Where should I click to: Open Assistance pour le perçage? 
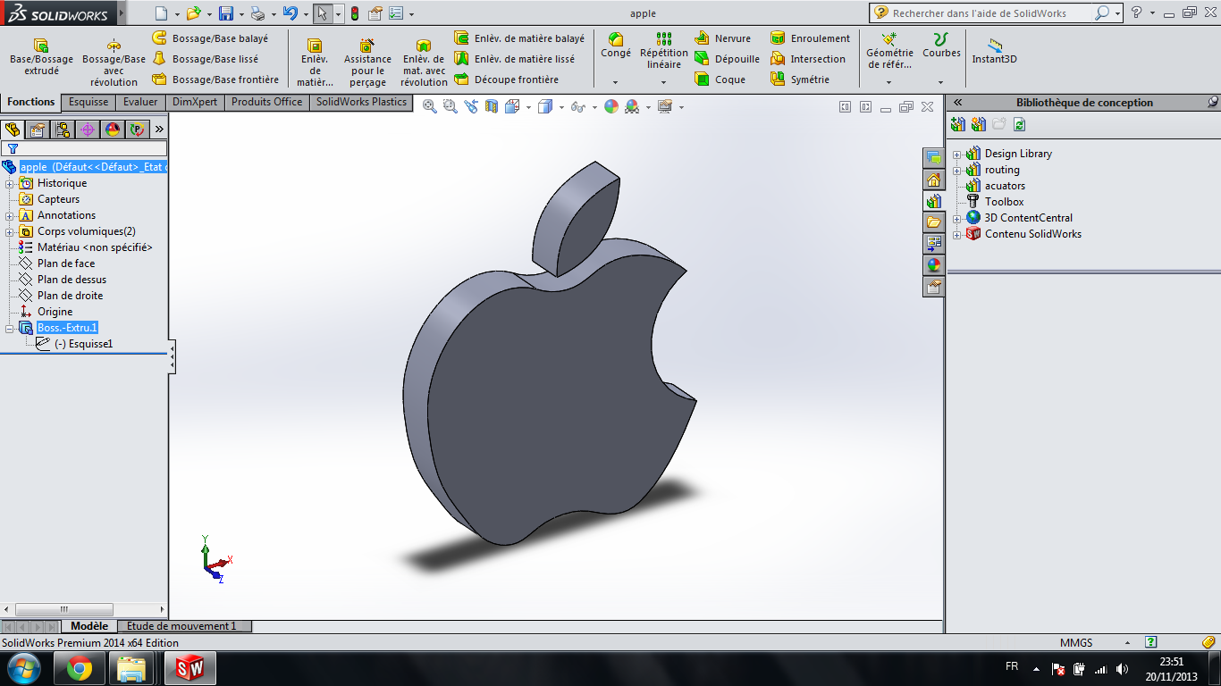pyautogui.click(x=367, y=62)
